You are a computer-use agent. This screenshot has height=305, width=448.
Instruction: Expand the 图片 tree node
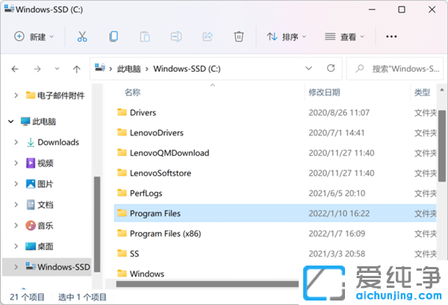pyautogui.click(x=16, y=183)
